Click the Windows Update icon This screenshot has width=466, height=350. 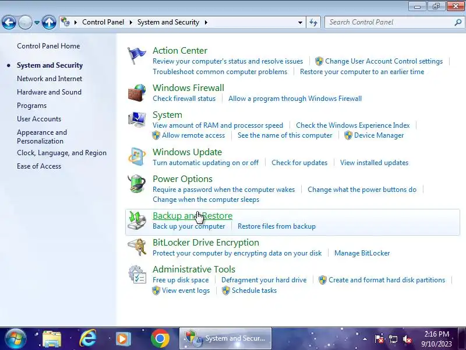[137, 156]
